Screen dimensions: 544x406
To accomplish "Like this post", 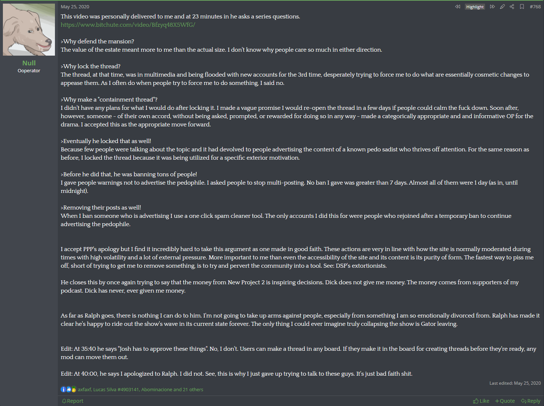I will [x=481, y=401].
